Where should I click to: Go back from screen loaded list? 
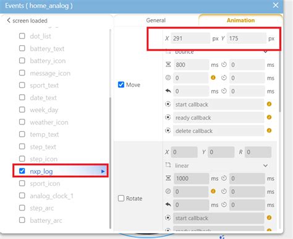pos(9,20)
